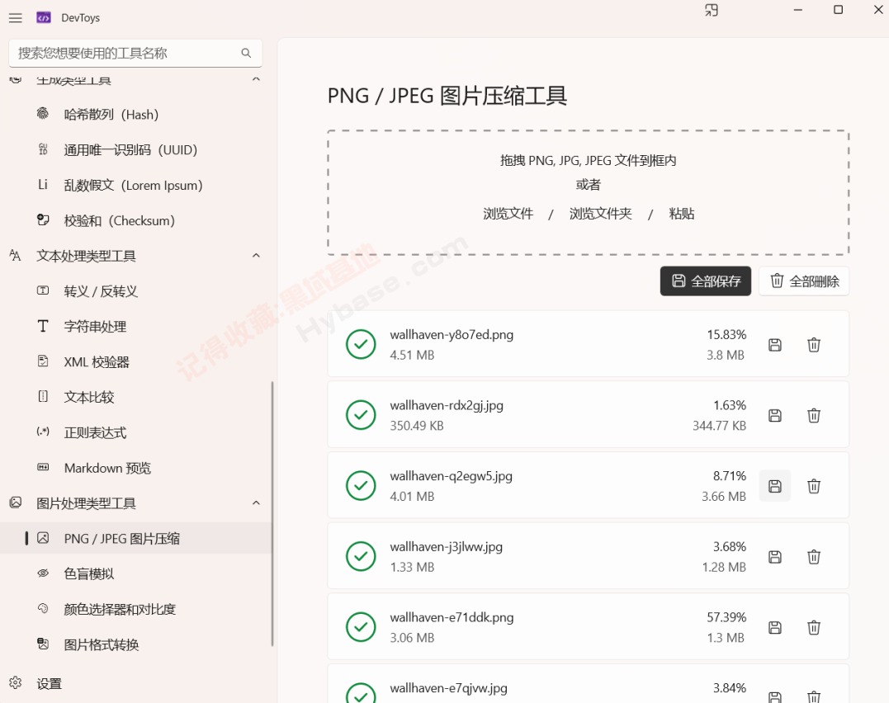The height and width of the screenshot is (703, 889).
Task: Open the 校验和 (Checksum) tool
Action: [136, 220]
